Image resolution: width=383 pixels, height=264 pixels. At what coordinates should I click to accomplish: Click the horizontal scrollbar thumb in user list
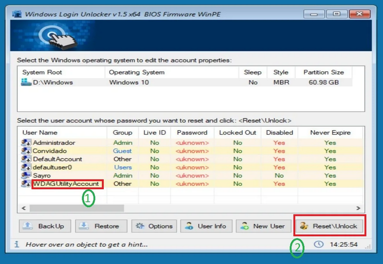[x=77, y=208]
